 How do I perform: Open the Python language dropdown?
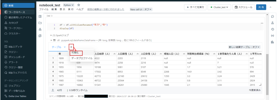tap(69, 5)
